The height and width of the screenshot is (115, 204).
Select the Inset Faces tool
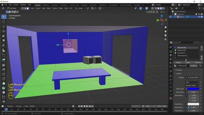(4, 65)
